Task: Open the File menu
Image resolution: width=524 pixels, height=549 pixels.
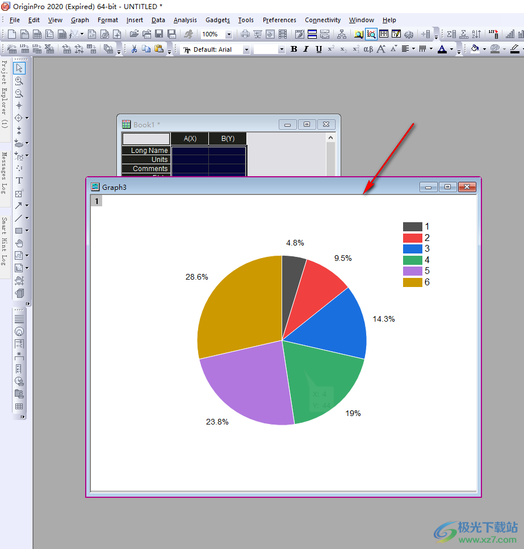Action: click(x=14, y=20)
